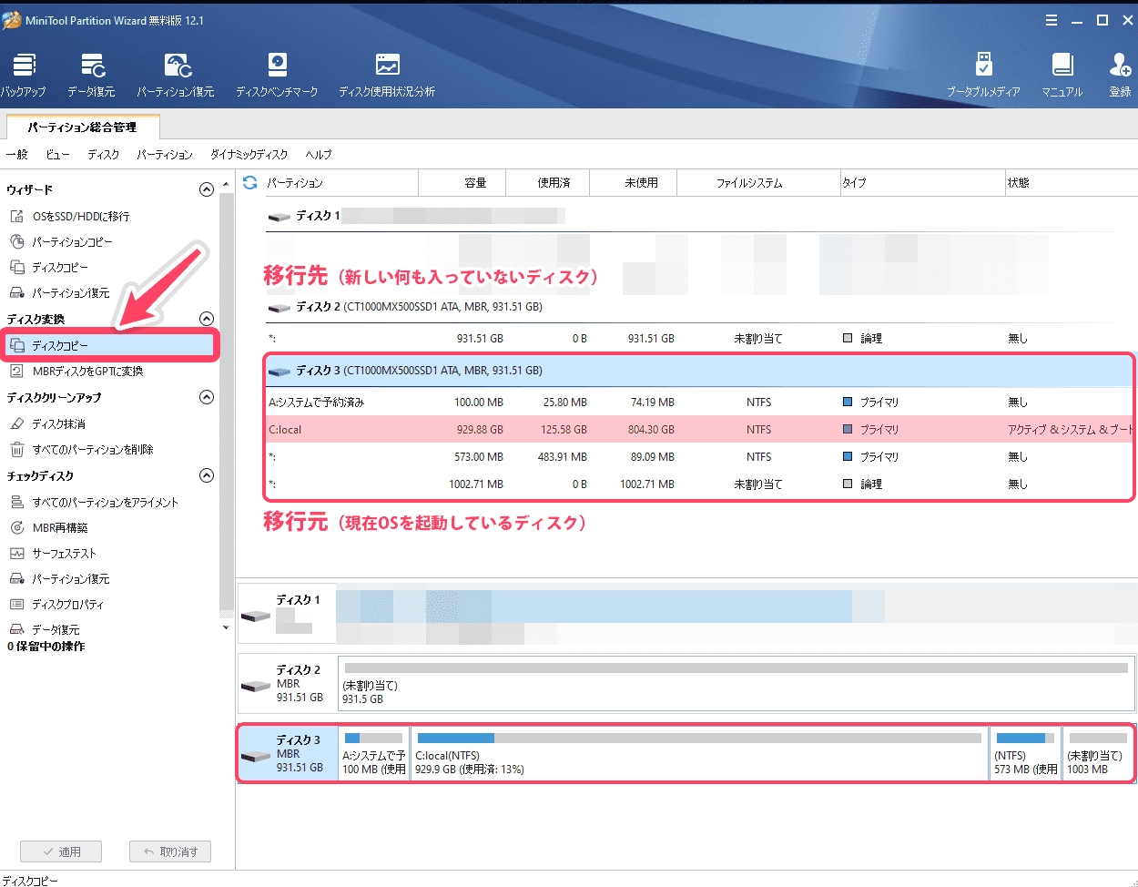This screenshot has height=887, width=1138.
Task: Open the ビュー menu
Action: tap(57, 155)
